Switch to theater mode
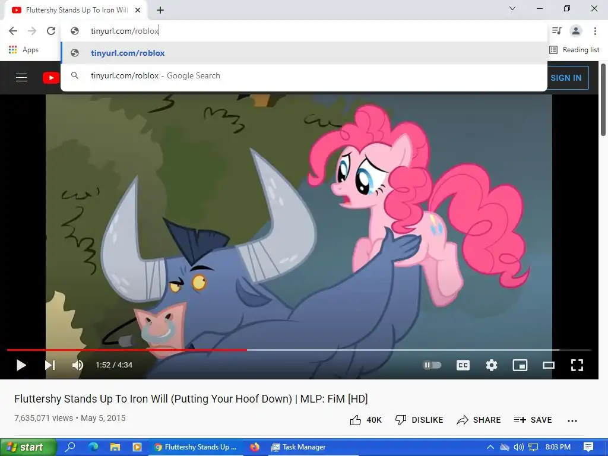 point(548,365)
